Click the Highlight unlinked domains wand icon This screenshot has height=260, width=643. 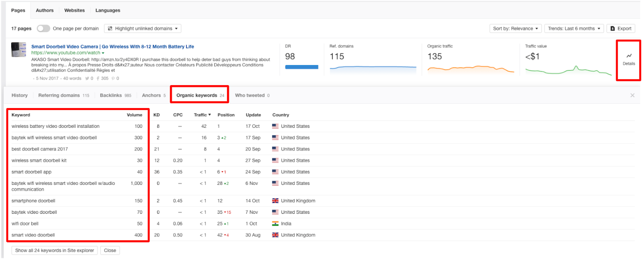point(110,29)
